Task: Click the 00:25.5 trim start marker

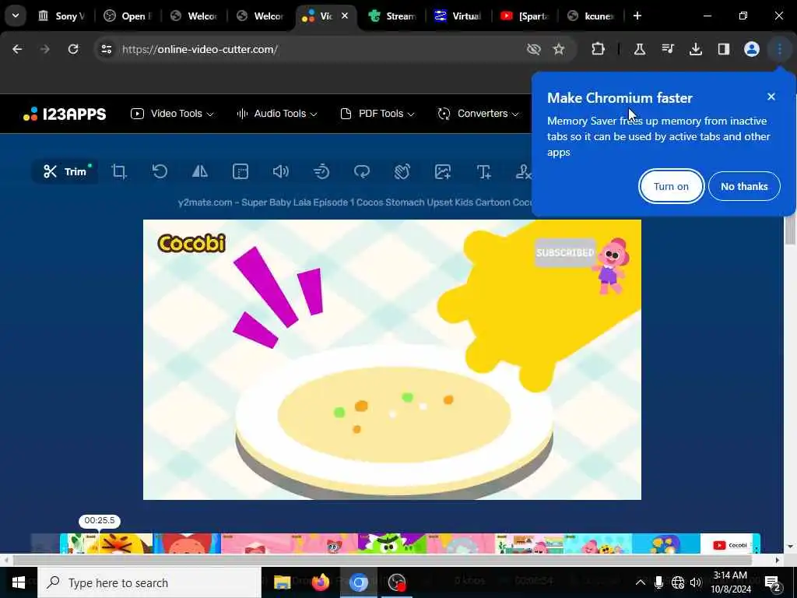Action: click(x=100, y=521)
